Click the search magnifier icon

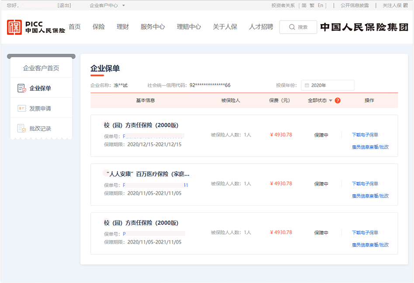click(x=292, y=27)
